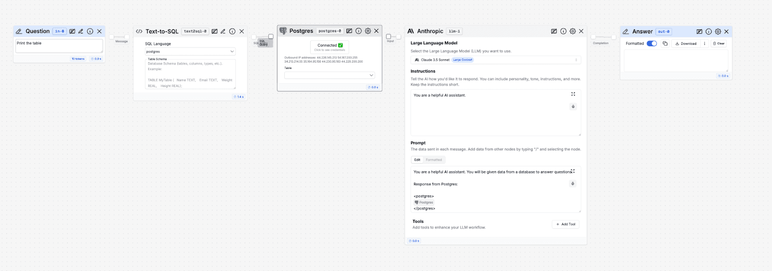Open the info icon on Anthropic node
Viewport: 772px width, 271px height.
point(563,31)
